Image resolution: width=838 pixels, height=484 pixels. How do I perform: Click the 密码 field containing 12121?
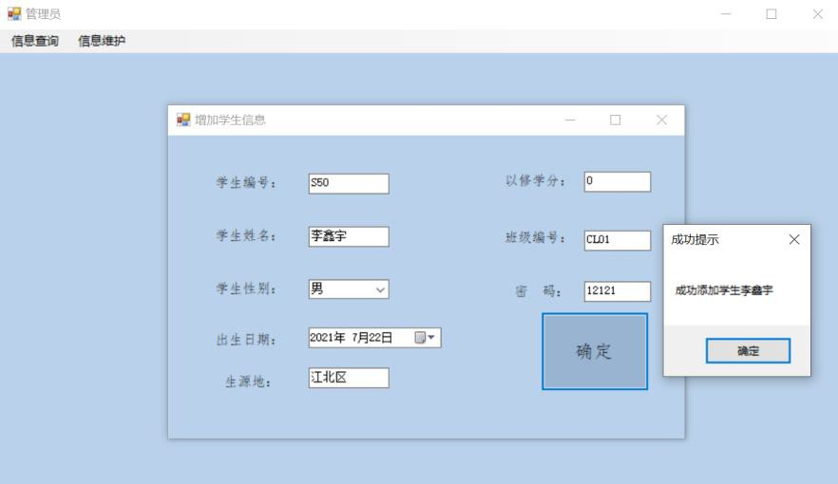pos(618,291)
